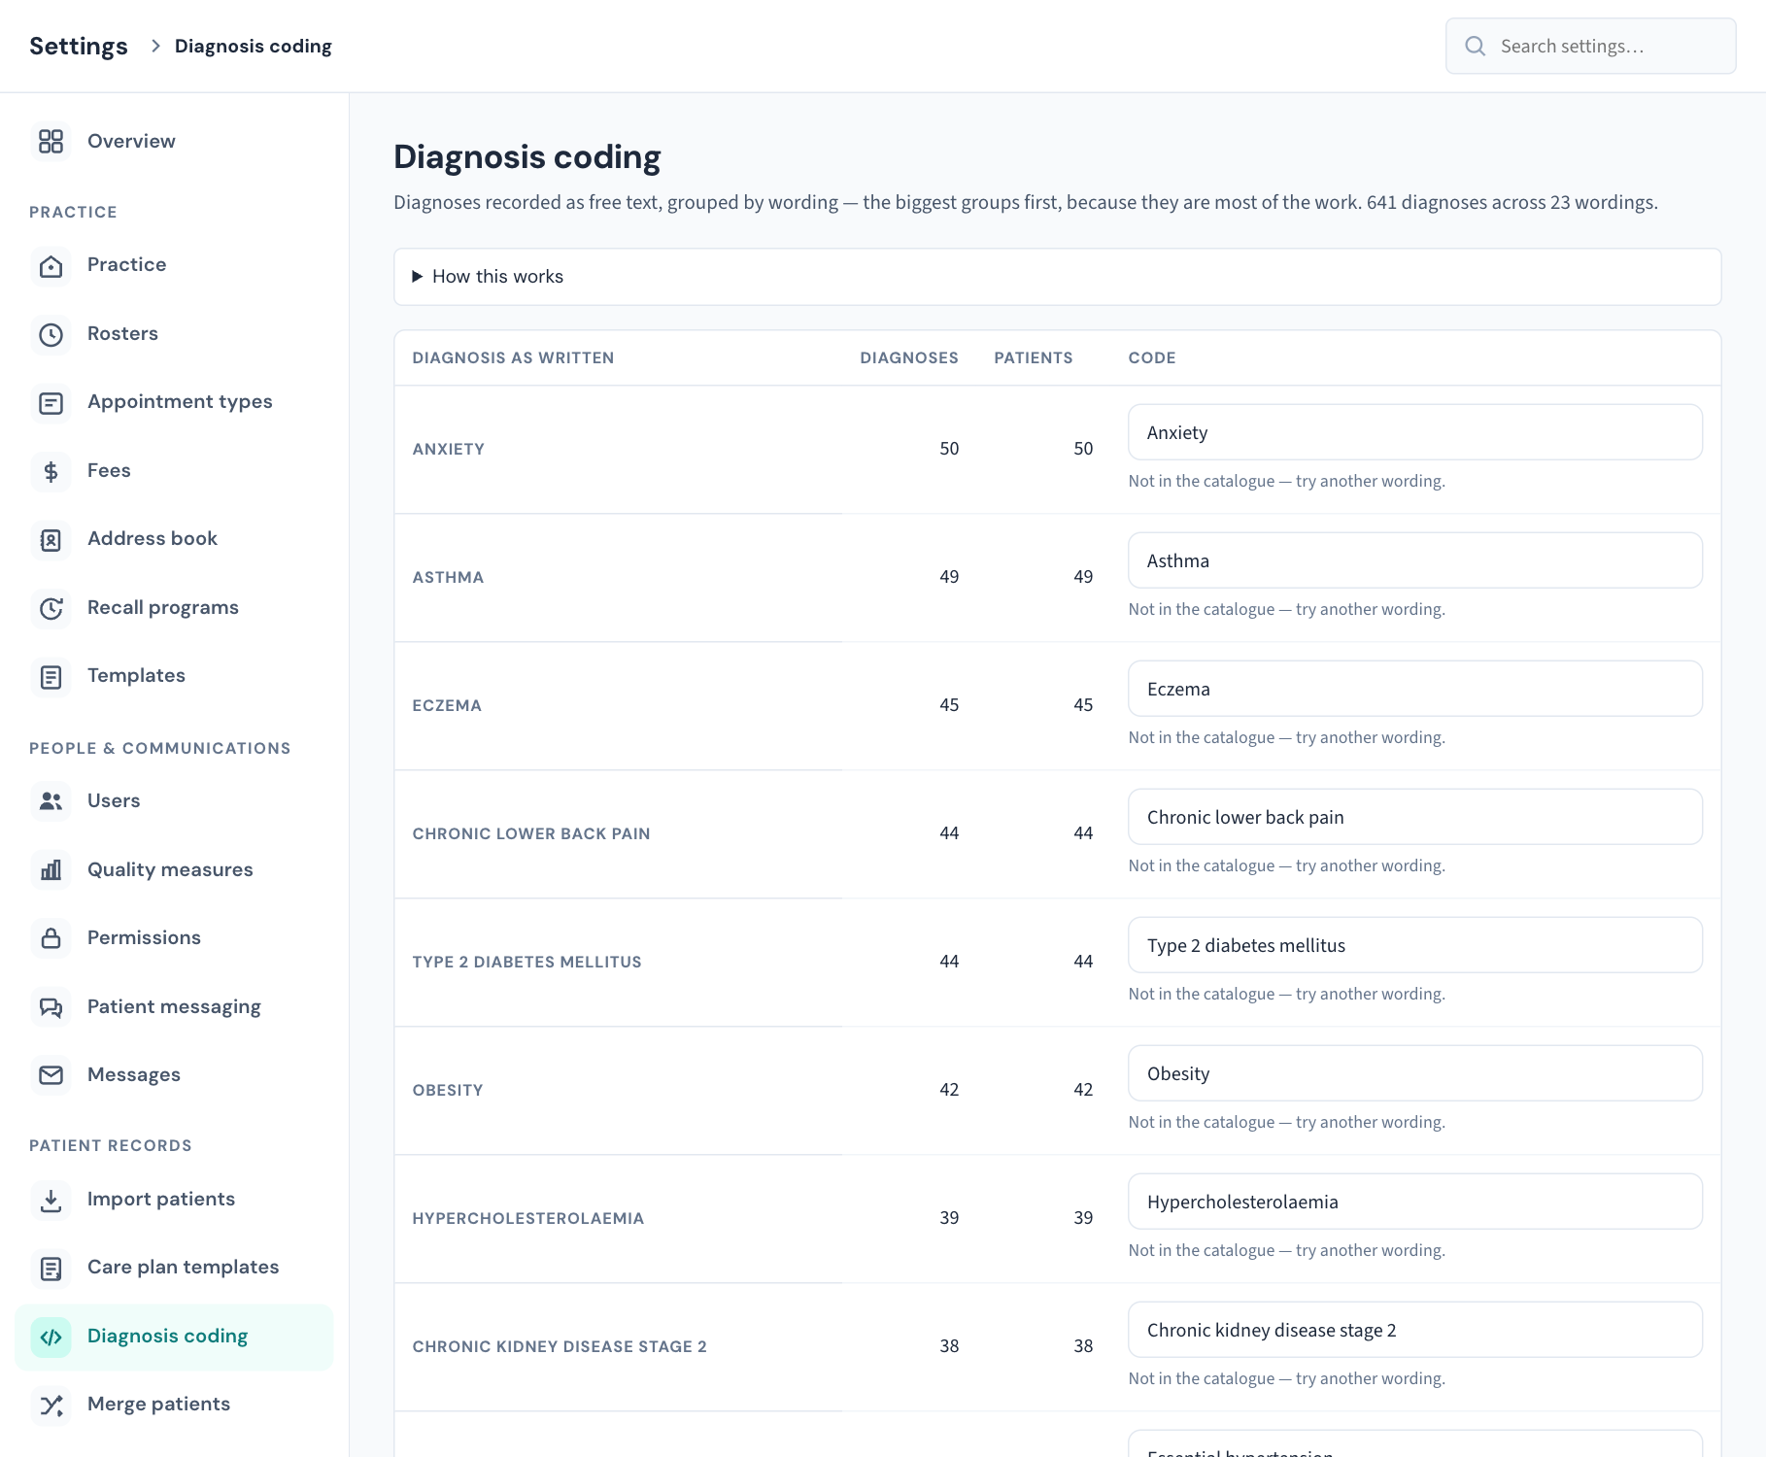Open the Care plan templates link
Image resolution: width=1766 pixels, height=1457 pixels.
pyautogui.click(x=174, y=1268)
